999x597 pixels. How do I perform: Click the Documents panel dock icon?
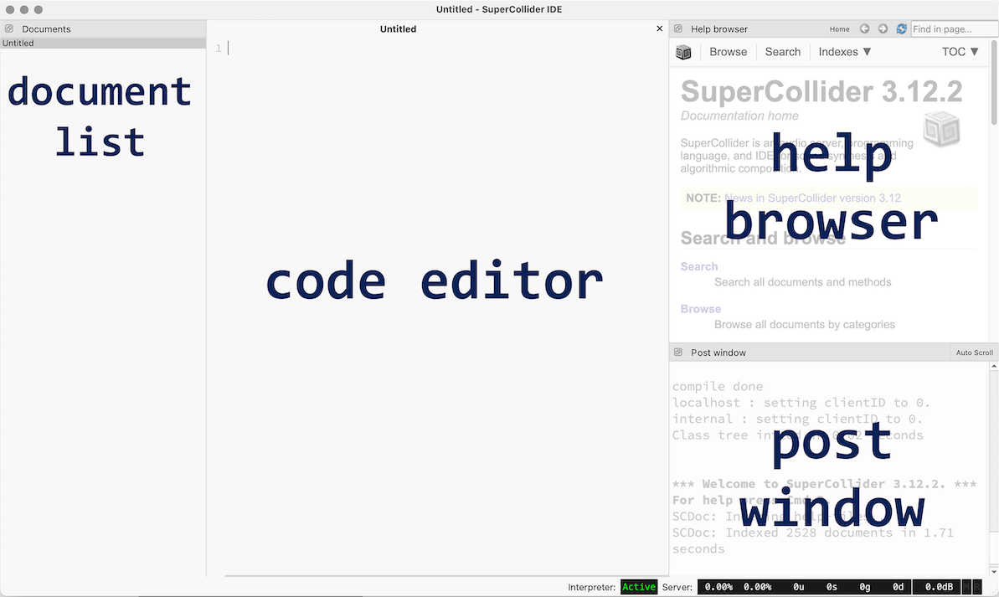(9, 28)
